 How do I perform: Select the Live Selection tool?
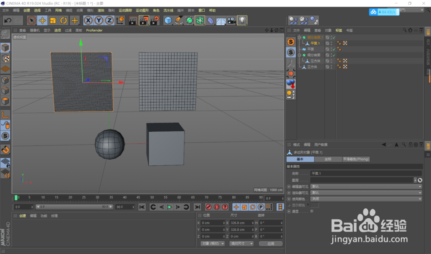click(31, 20)
